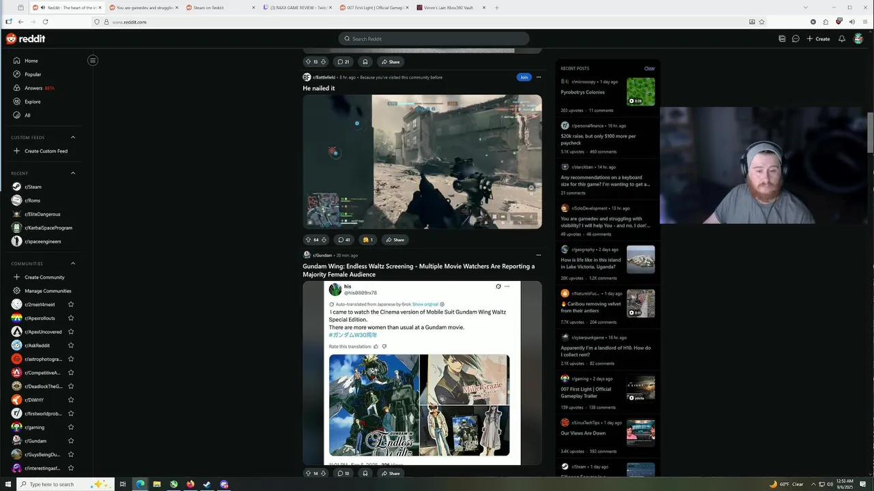Favorite the r/DIWHY community

(x=71, y=400)
